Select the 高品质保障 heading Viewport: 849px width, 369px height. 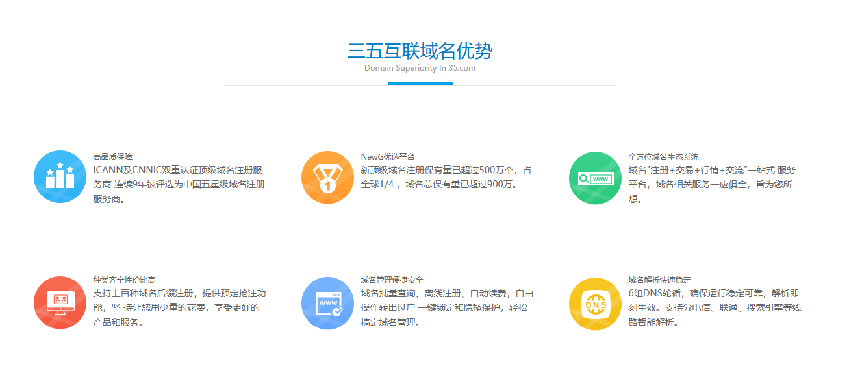(112, 156)
